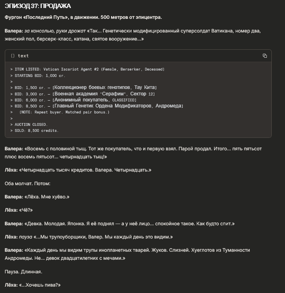
Task: Click the heading 'ЭПИЗОД 37: ПРОДАЖА'
Action: pyautogui.click(x=38, y=6)
